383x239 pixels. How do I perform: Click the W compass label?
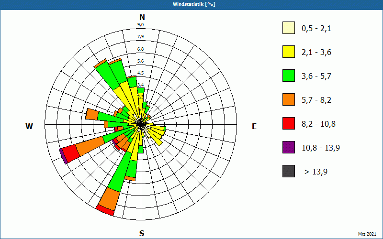29,126
